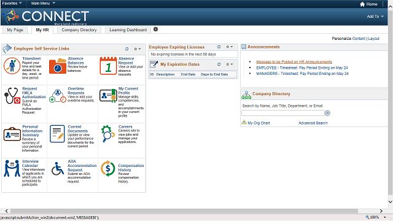
Task: Switch to the My Page tab
Action: (15, 30)
